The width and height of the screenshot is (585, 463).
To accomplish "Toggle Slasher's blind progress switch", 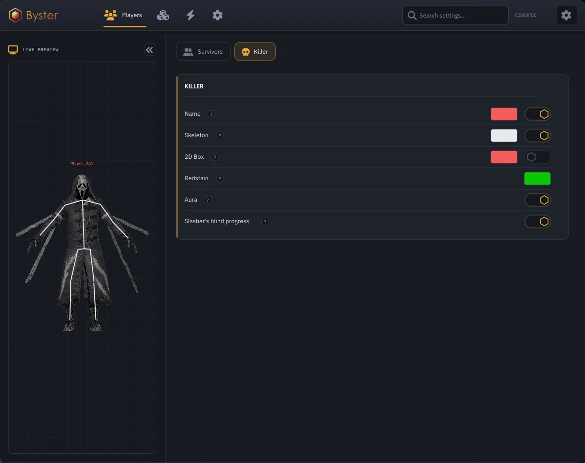I will [537, 222].
